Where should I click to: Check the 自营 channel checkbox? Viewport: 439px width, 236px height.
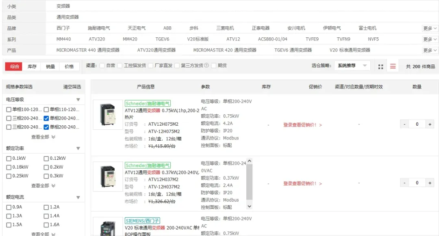[x=102, y=66]
